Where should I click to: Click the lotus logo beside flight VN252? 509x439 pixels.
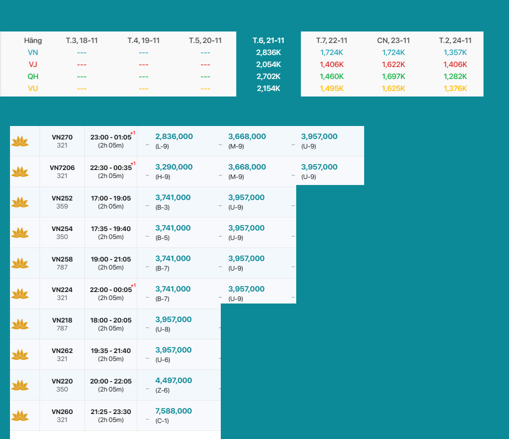click(x=20, y=202)
